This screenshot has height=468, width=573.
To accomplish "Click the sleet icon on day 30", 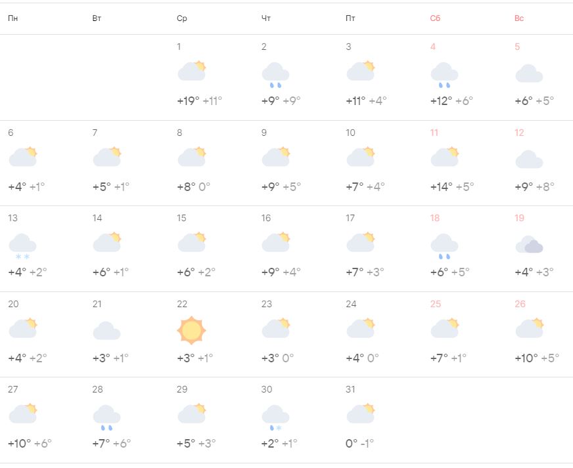I will pyautogui.click(x=275, y=416).
